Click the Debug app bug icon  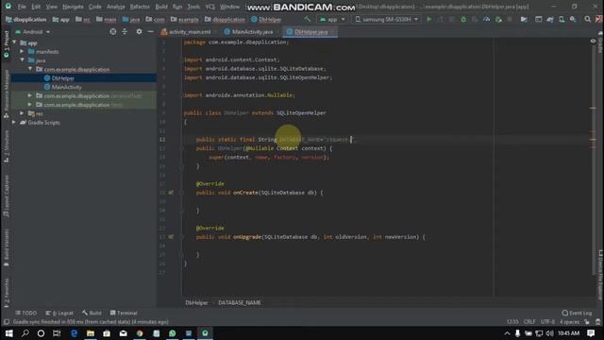463,19
